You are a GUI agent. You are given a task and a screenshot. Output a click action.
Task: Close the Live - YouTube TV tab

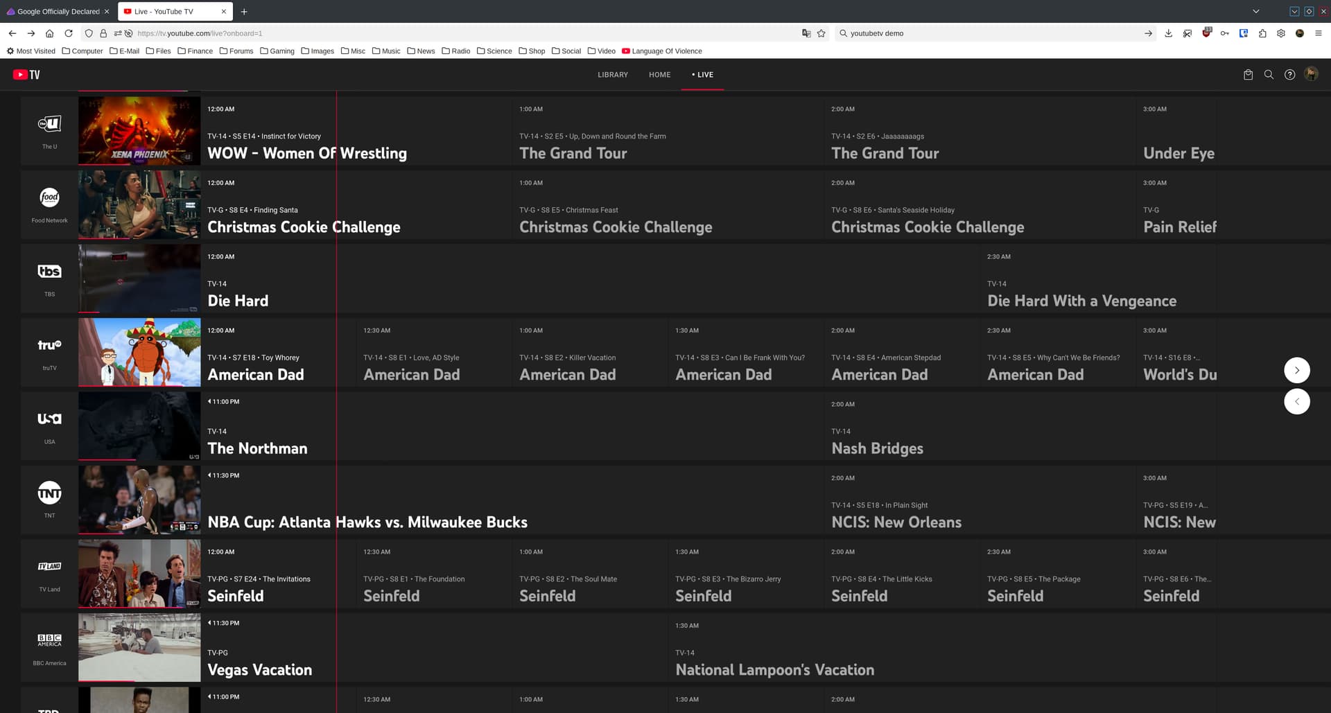[223, 12]
